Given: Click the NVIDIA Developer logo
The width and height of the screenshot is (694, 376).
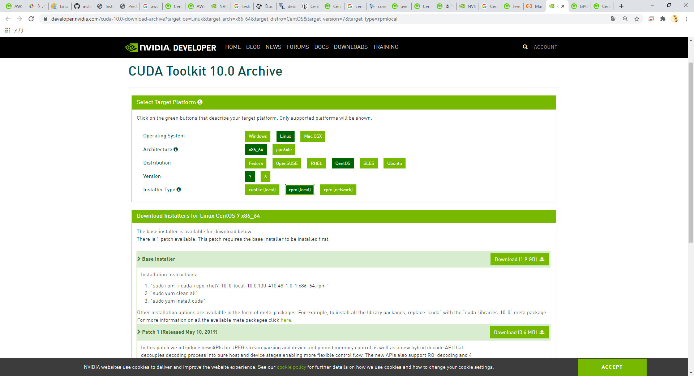Looking at the screenshot, I should [x=171, y=47].
